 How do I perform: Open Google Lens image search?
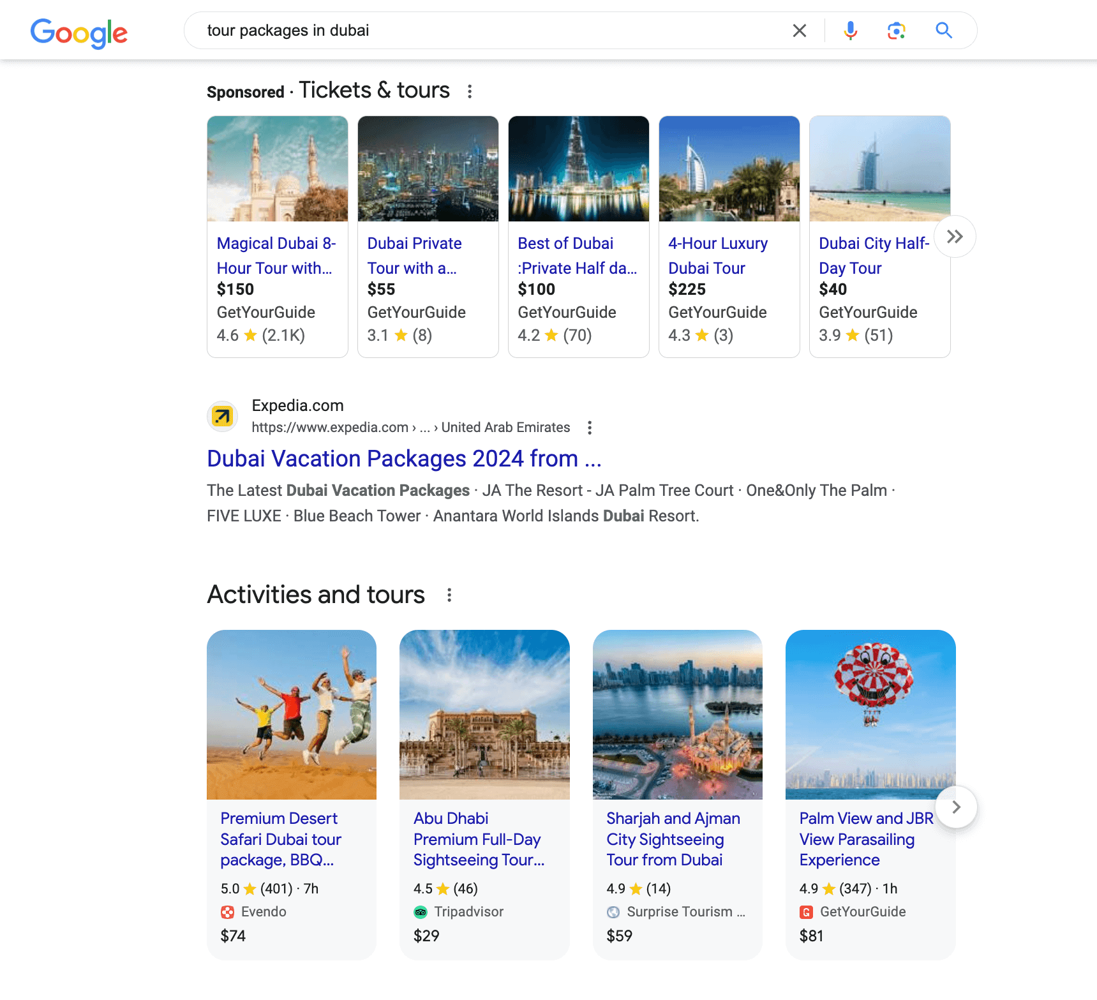(896, 30)
